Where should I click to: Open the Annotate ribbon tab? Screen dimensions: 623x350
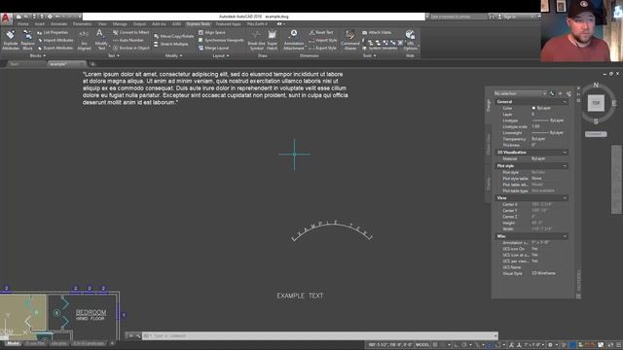(58, 24)
